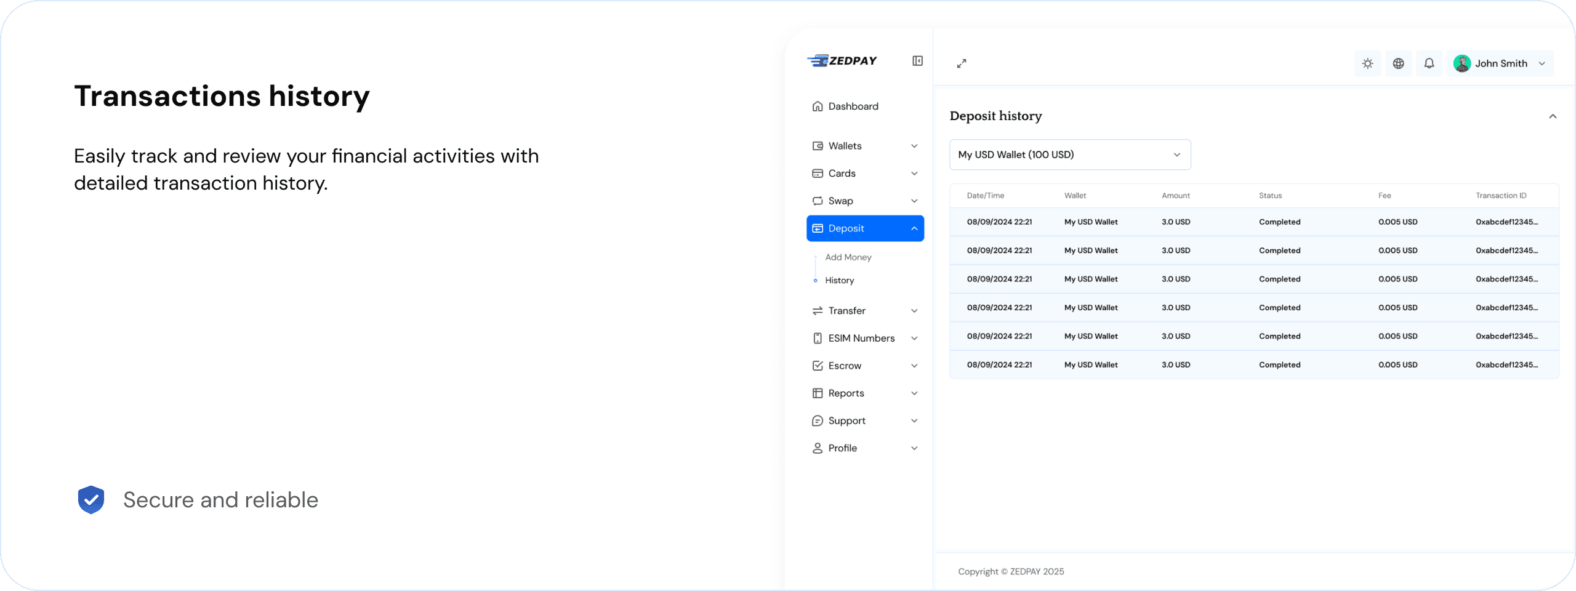This screenshot has width=1576, height=591.
Task: Open the Reports section
Action: click(846, 393)
